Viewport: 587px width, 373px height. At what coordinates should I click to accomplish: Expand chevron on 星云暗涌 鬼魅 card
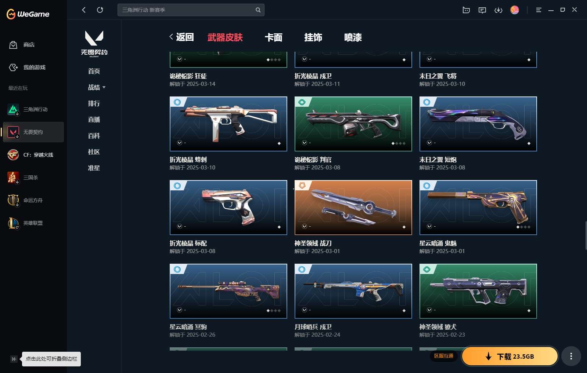pyautogui.click(x=429, y=226)
